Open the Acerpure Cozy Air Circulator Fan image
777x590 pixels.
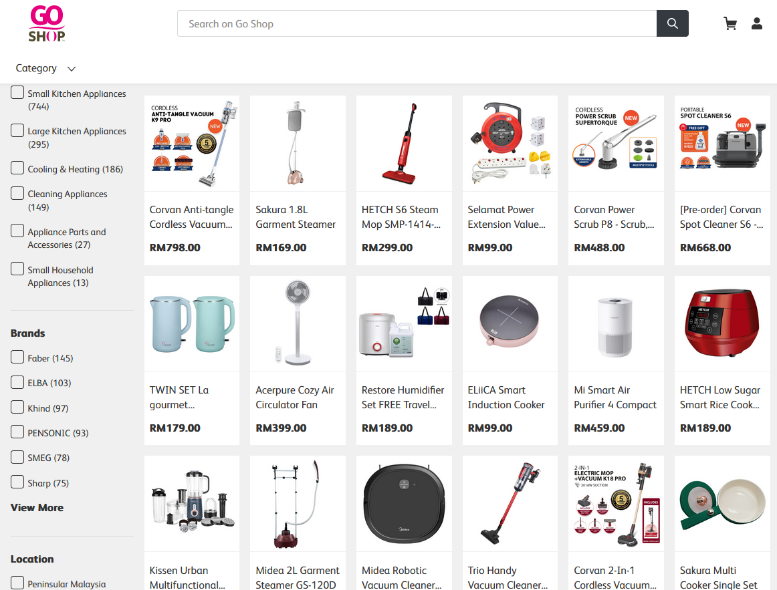tap(298, 323)
